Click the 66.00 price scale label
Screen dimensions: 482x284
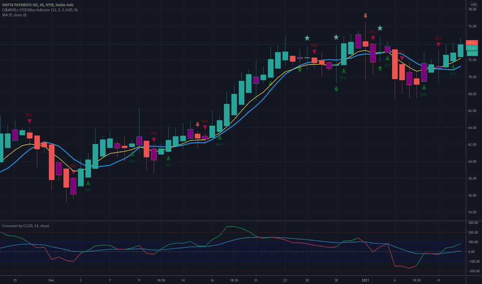(472, 111)
